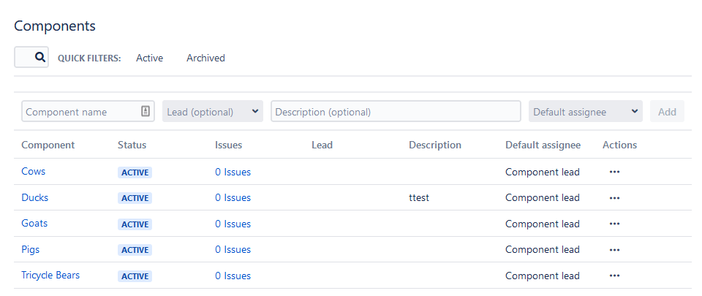Open the Goats component link
This screenshot has height=296, width=702.
point(34,224)
